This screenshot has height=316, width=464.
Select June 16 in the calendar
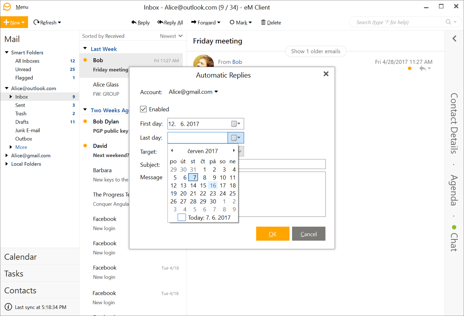click(x=213, y=185)
